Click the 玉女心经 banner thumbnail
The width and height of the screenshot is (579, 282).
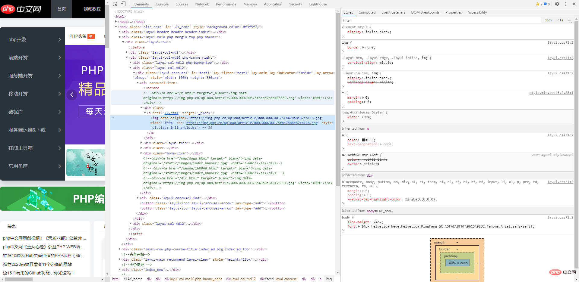point(85,163)
